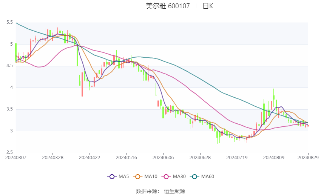
Task: Toggle the MA60 teal legend circle icon
Action: click(x=195, y=177)
